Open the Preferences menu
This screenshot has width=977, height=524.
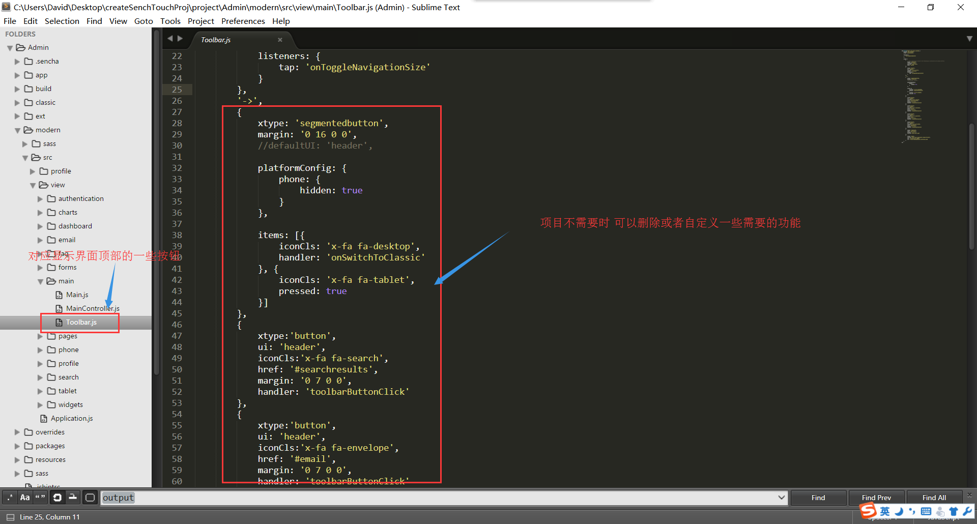tap(243, 21)
